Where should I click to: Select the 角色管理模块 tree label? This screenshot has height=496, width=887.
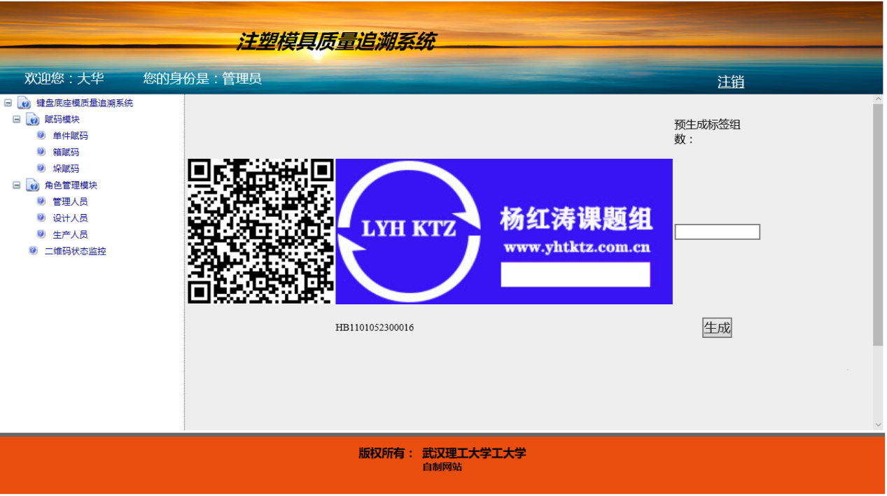coord(71,185)
